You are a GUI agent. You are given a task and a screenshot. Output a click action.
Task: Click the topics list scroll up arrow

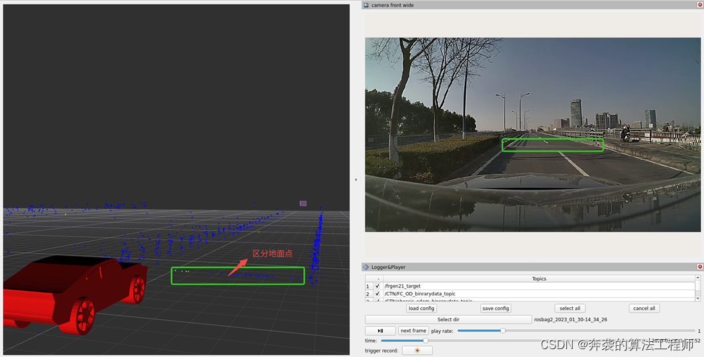pos(698,278)
